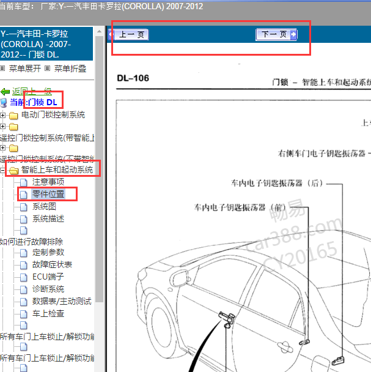Open 车上检查 page

pyautogui.click(x=48, y=313)
